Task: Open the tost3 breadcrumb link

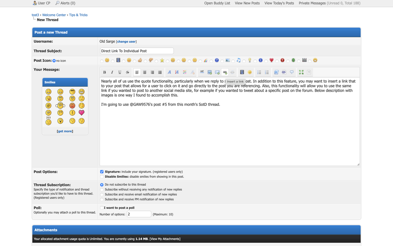Action: coord(35,15)
